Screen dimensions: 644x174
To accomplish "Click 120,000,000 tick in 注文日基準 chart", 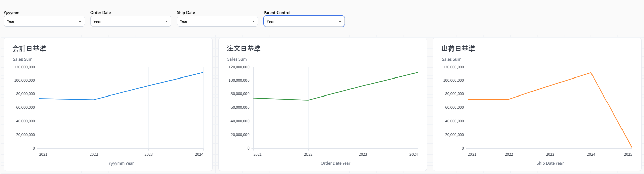I will (239, 67).
